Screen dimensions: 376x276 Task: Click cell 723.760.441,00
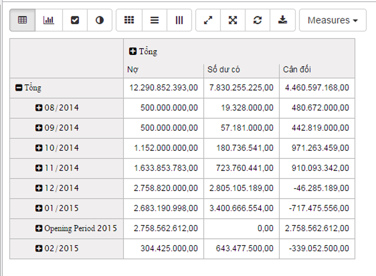(245, 168)
